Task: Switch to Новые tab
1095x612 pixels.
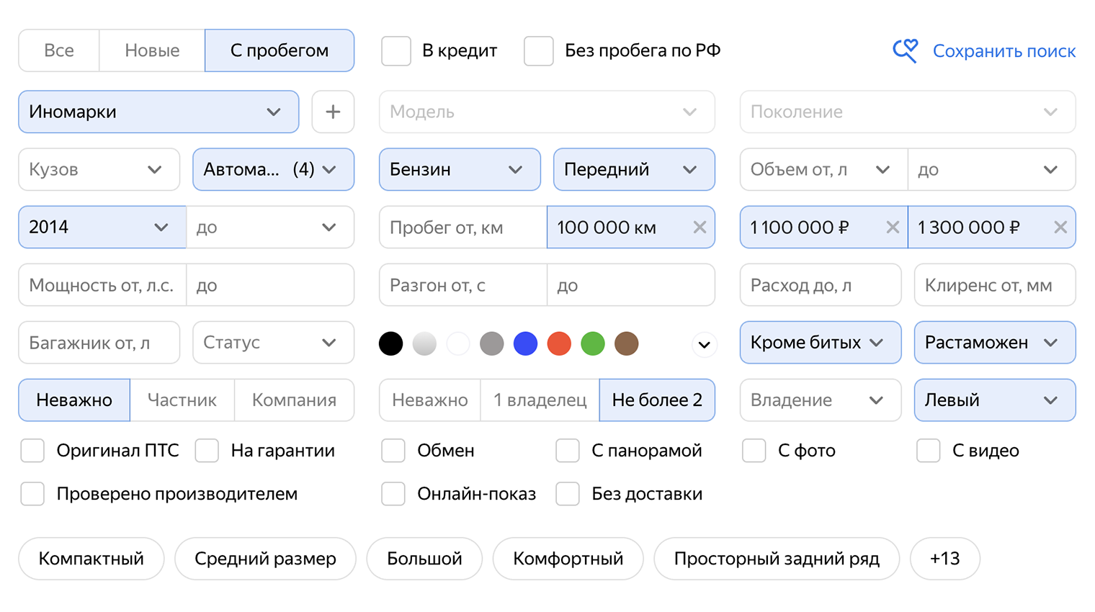Action: pyautogui.click(x=152, y=50)
